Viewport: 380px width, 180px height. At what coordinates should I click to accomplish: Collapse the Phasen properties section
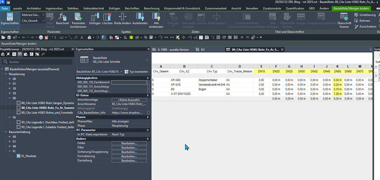click(147, 117)
